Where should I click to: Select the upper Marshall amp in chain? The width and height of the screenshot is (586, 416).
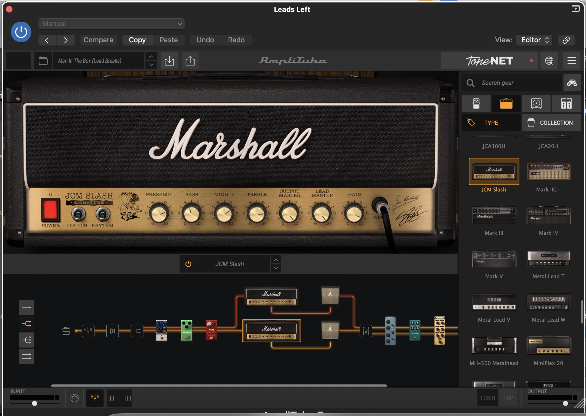point(271,297)
